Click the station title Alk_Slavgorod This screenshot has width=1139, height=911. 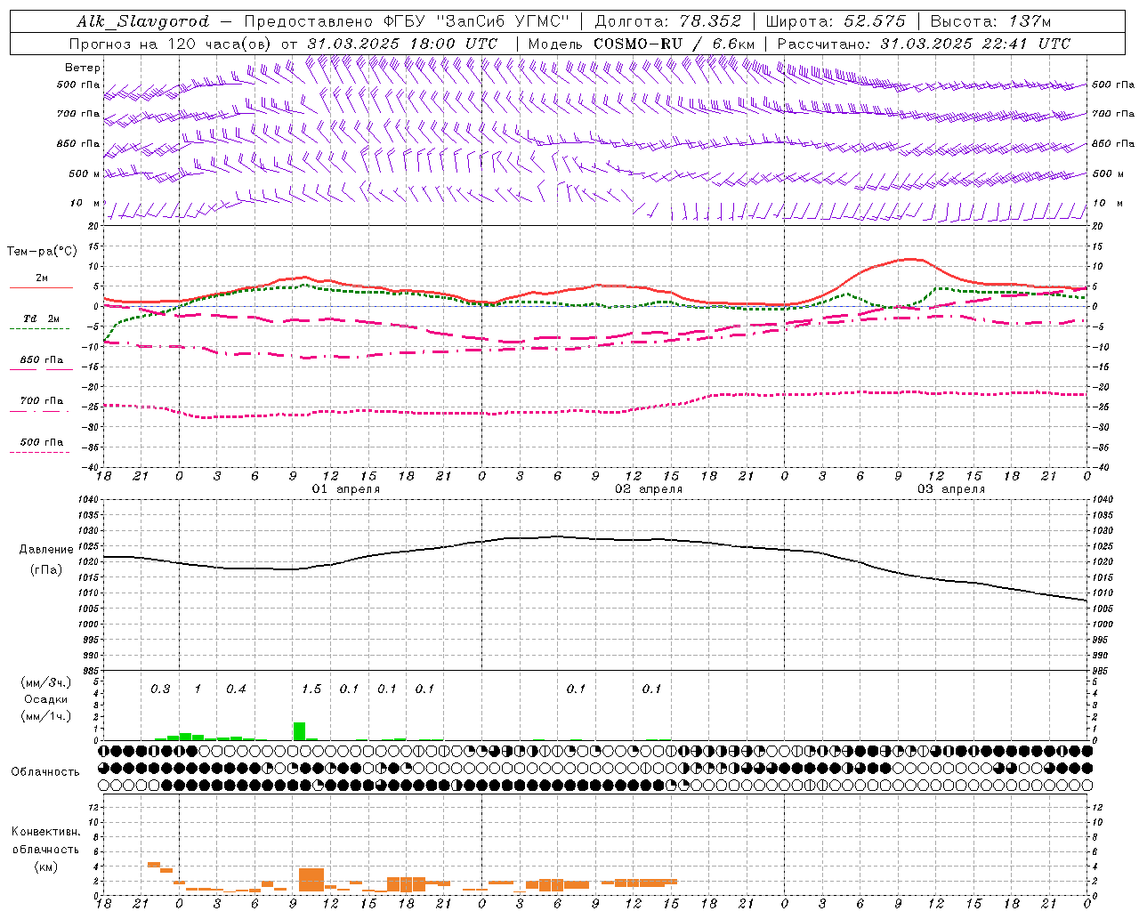pos(143,21)
